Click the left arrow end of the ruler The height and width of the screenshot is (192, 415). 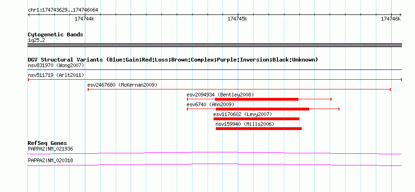[x=29, y=14]
